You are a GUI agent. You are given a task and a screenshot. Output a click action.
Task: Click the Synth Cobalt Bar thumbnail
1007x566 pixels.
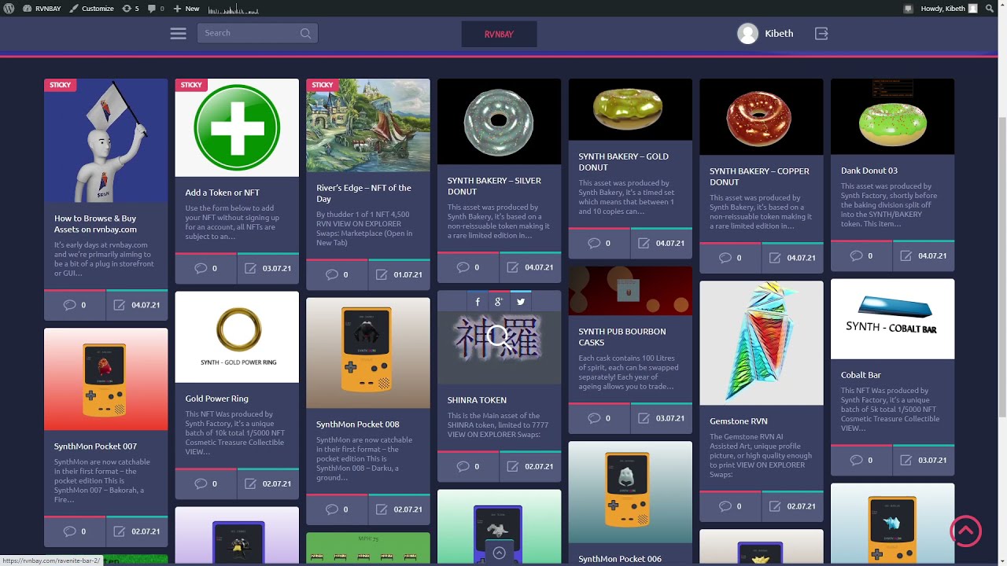coord(892,319)
